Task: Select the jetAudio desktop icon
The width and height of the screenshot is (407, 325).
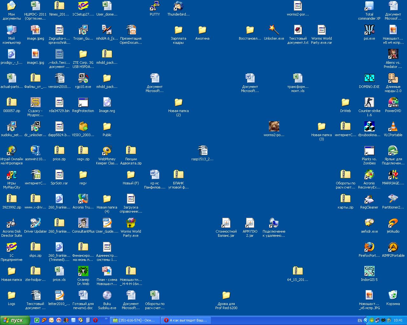Action: pyautogui.click(x=393, y=223)
